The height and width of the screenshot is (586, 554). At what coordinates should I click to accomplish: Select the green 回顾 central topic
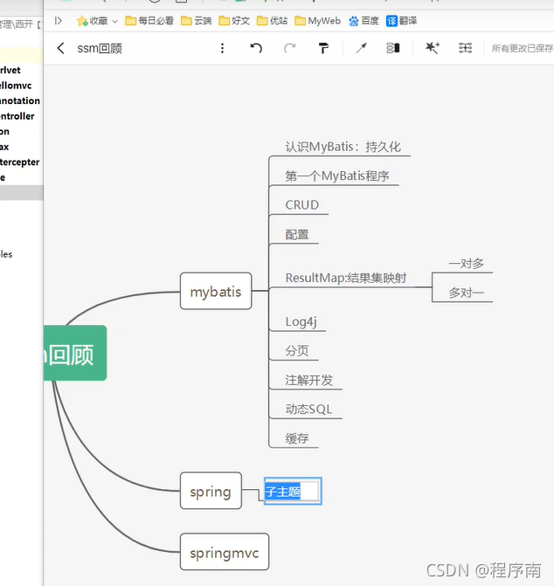(75, 353)
